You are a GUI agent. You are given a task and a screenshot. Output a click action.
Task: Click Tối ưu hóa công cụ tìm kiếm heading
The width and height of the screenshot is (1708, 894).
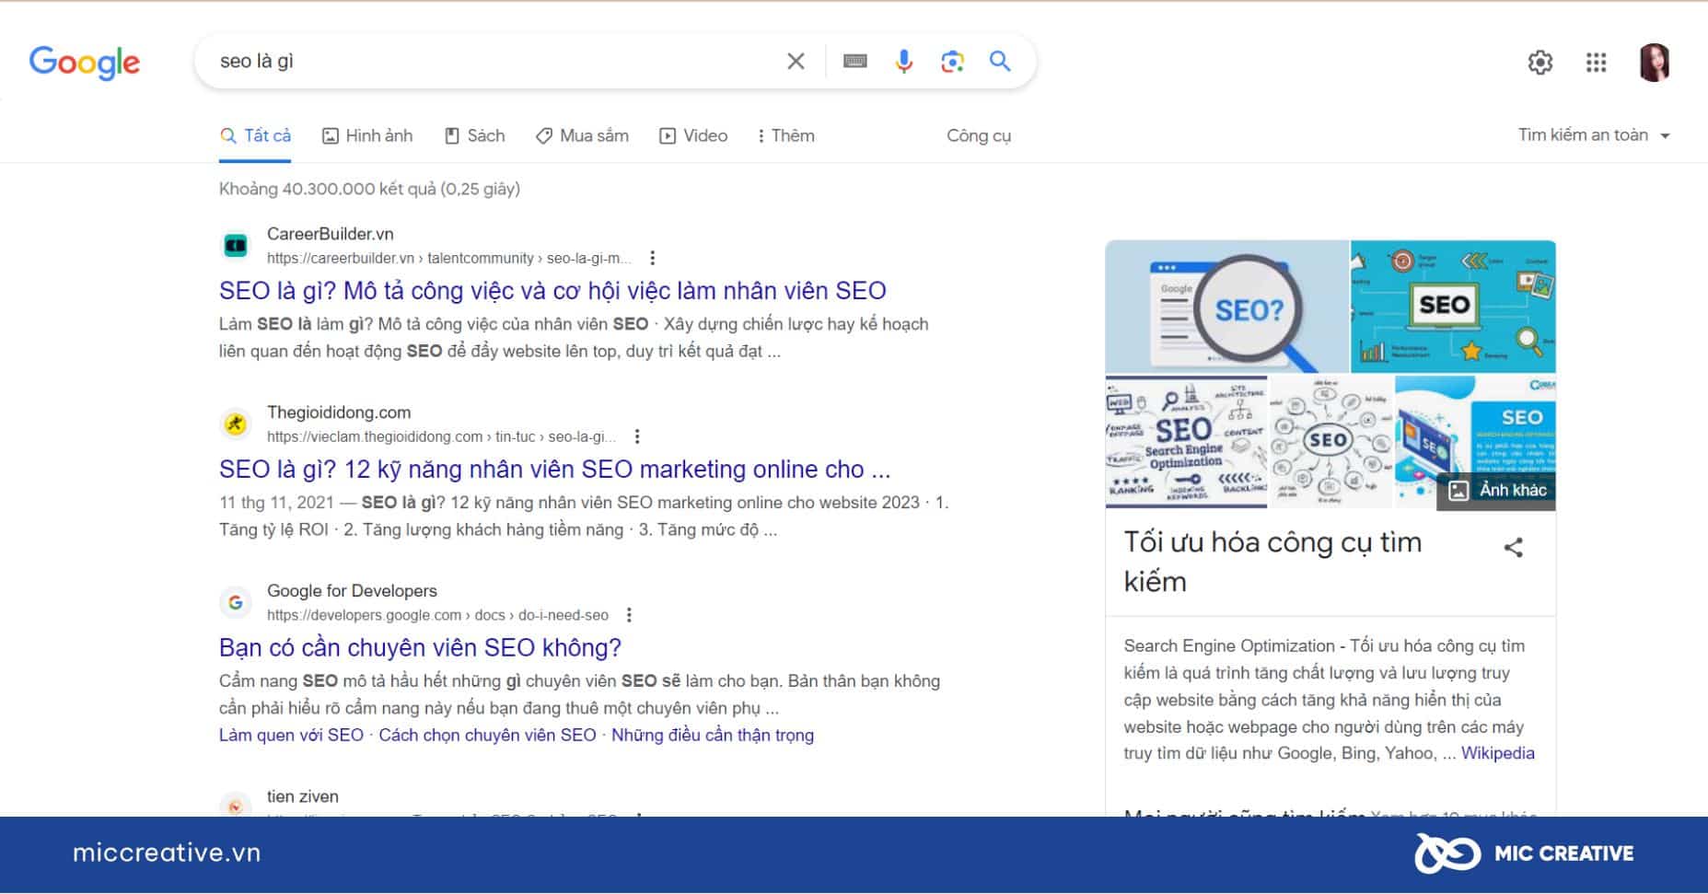point(1272,563)
